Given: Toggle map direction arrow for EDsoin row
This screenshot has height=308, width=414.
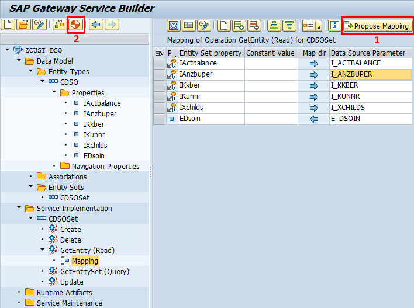Looking at the screenshot, I should [x=314, y=119].
